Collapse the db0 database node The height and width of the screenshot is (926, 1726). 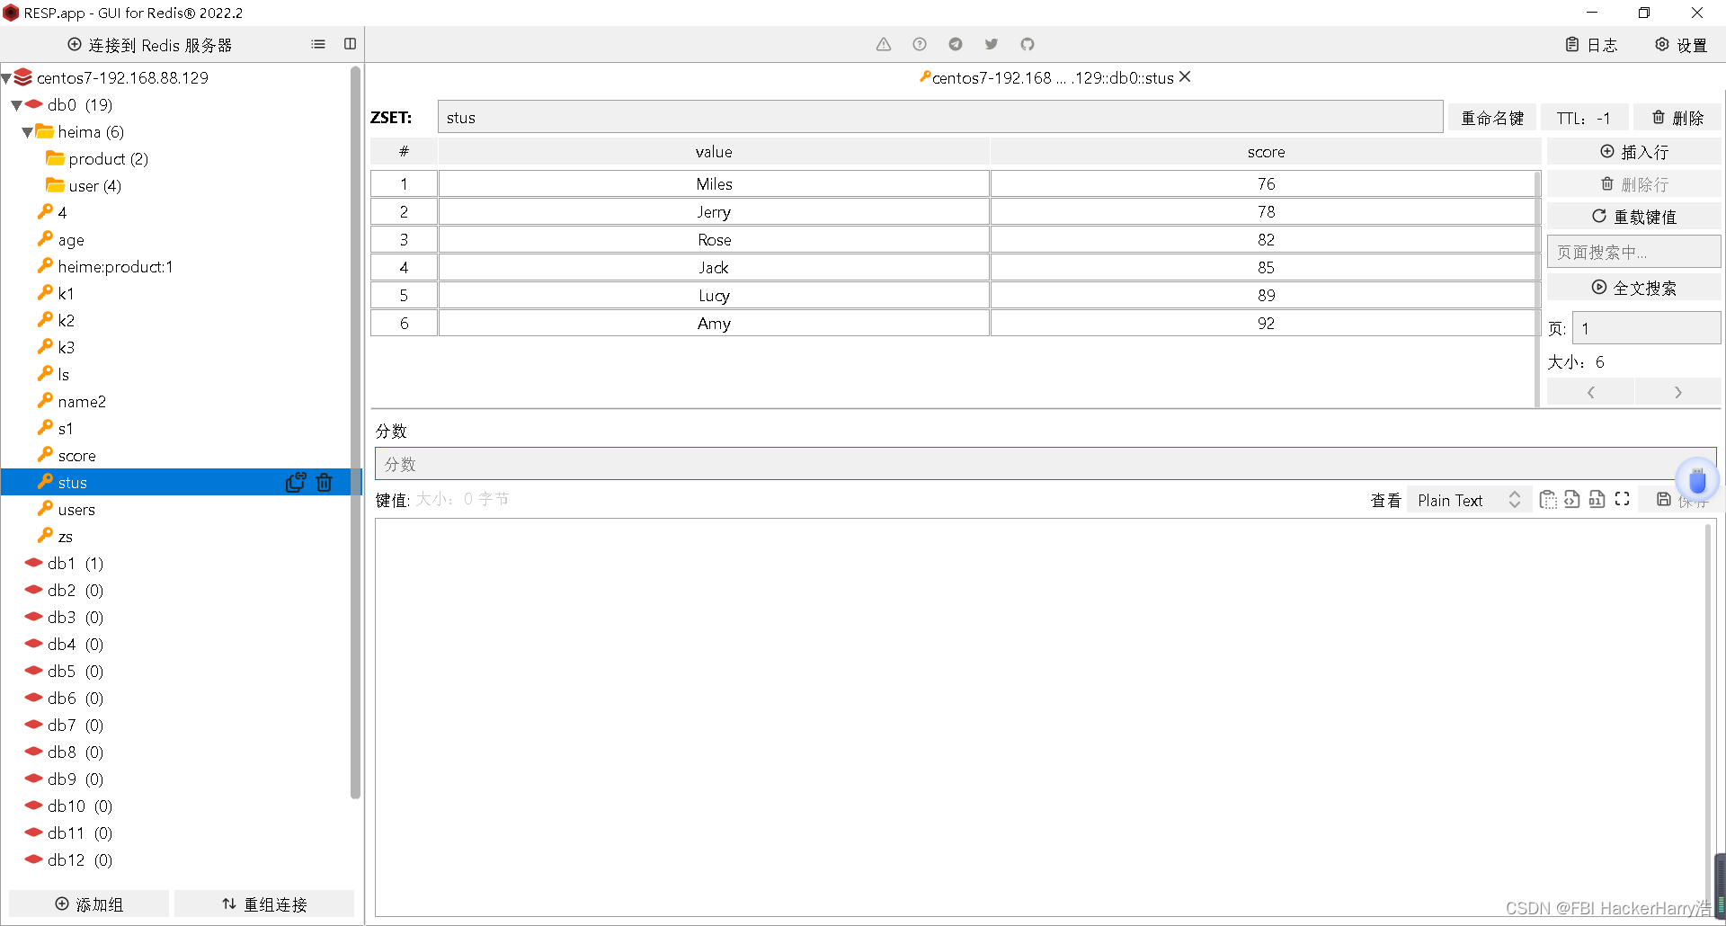(16, 105)
